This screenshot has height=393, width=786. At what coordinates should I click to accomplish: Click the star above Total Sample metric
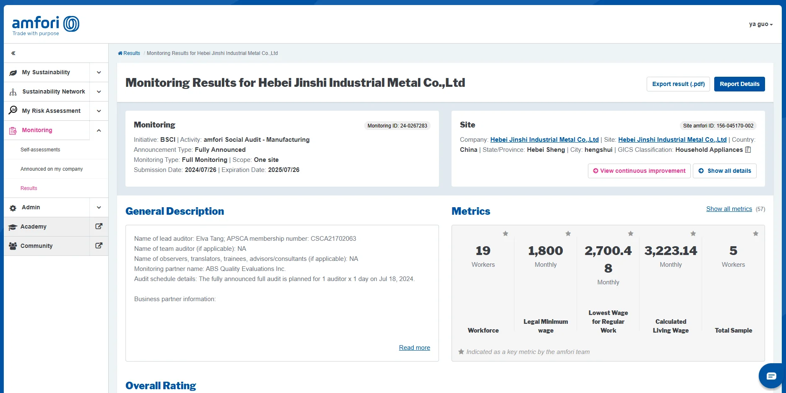[755, 234]
